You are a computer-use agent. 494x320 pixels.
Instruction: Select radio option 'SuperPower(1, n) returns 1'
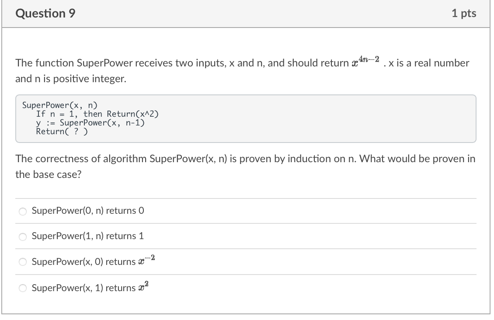pyautogui.click(x=22, y=237)
